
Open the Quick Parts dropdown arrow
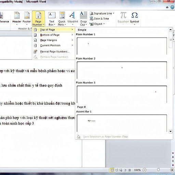pyautogui.click(x=65, y=25)
